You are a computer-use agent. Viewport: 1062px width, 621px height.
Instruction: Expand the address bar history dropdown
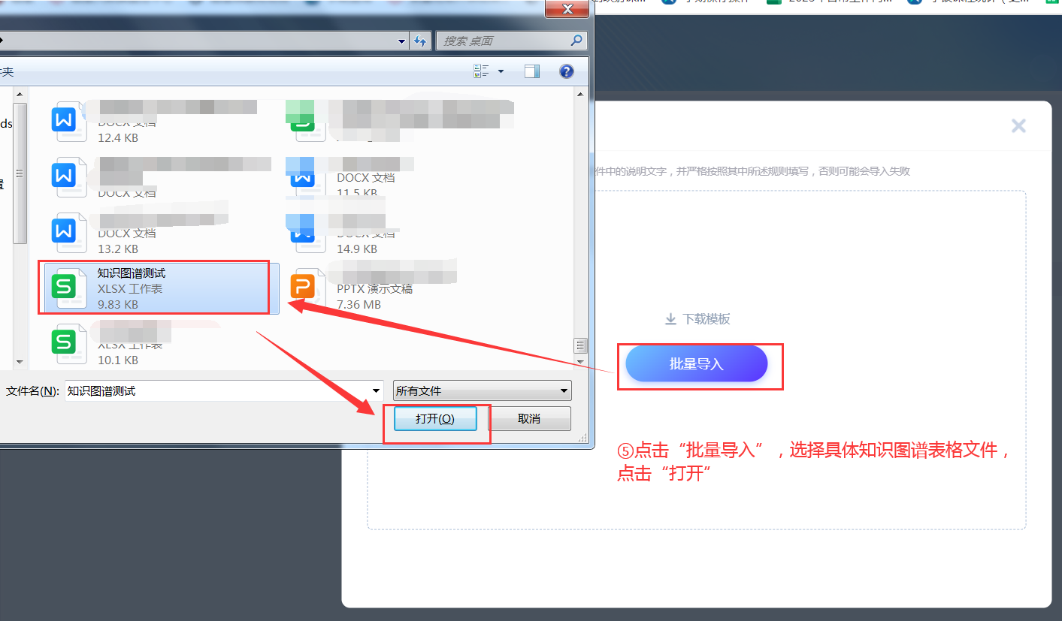(x=402, y=41)
